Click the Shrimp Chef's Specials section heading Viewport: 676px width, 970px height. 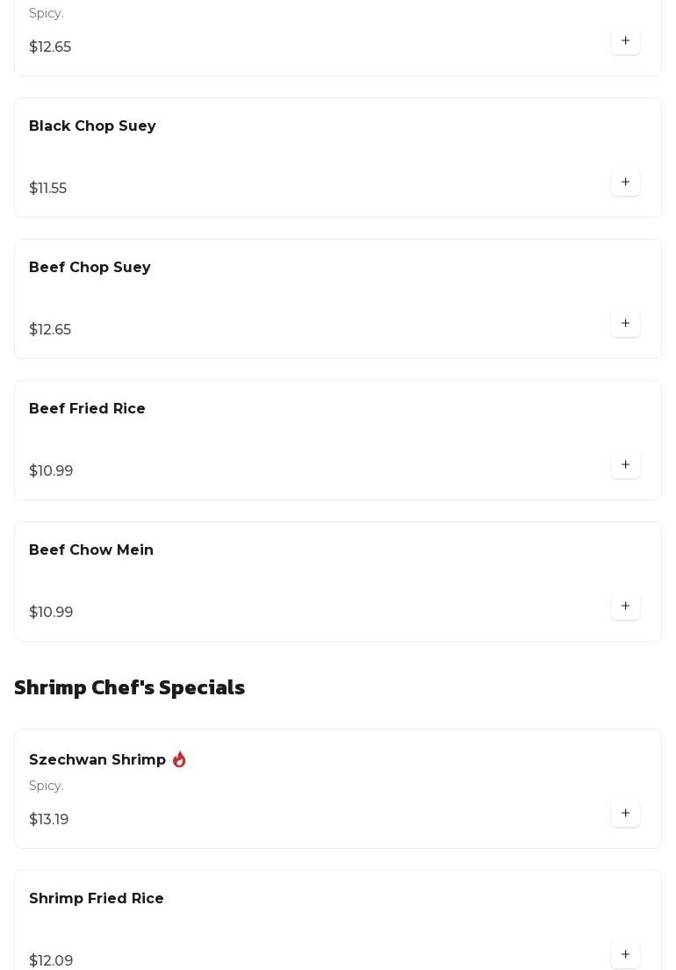pos(129,687)
